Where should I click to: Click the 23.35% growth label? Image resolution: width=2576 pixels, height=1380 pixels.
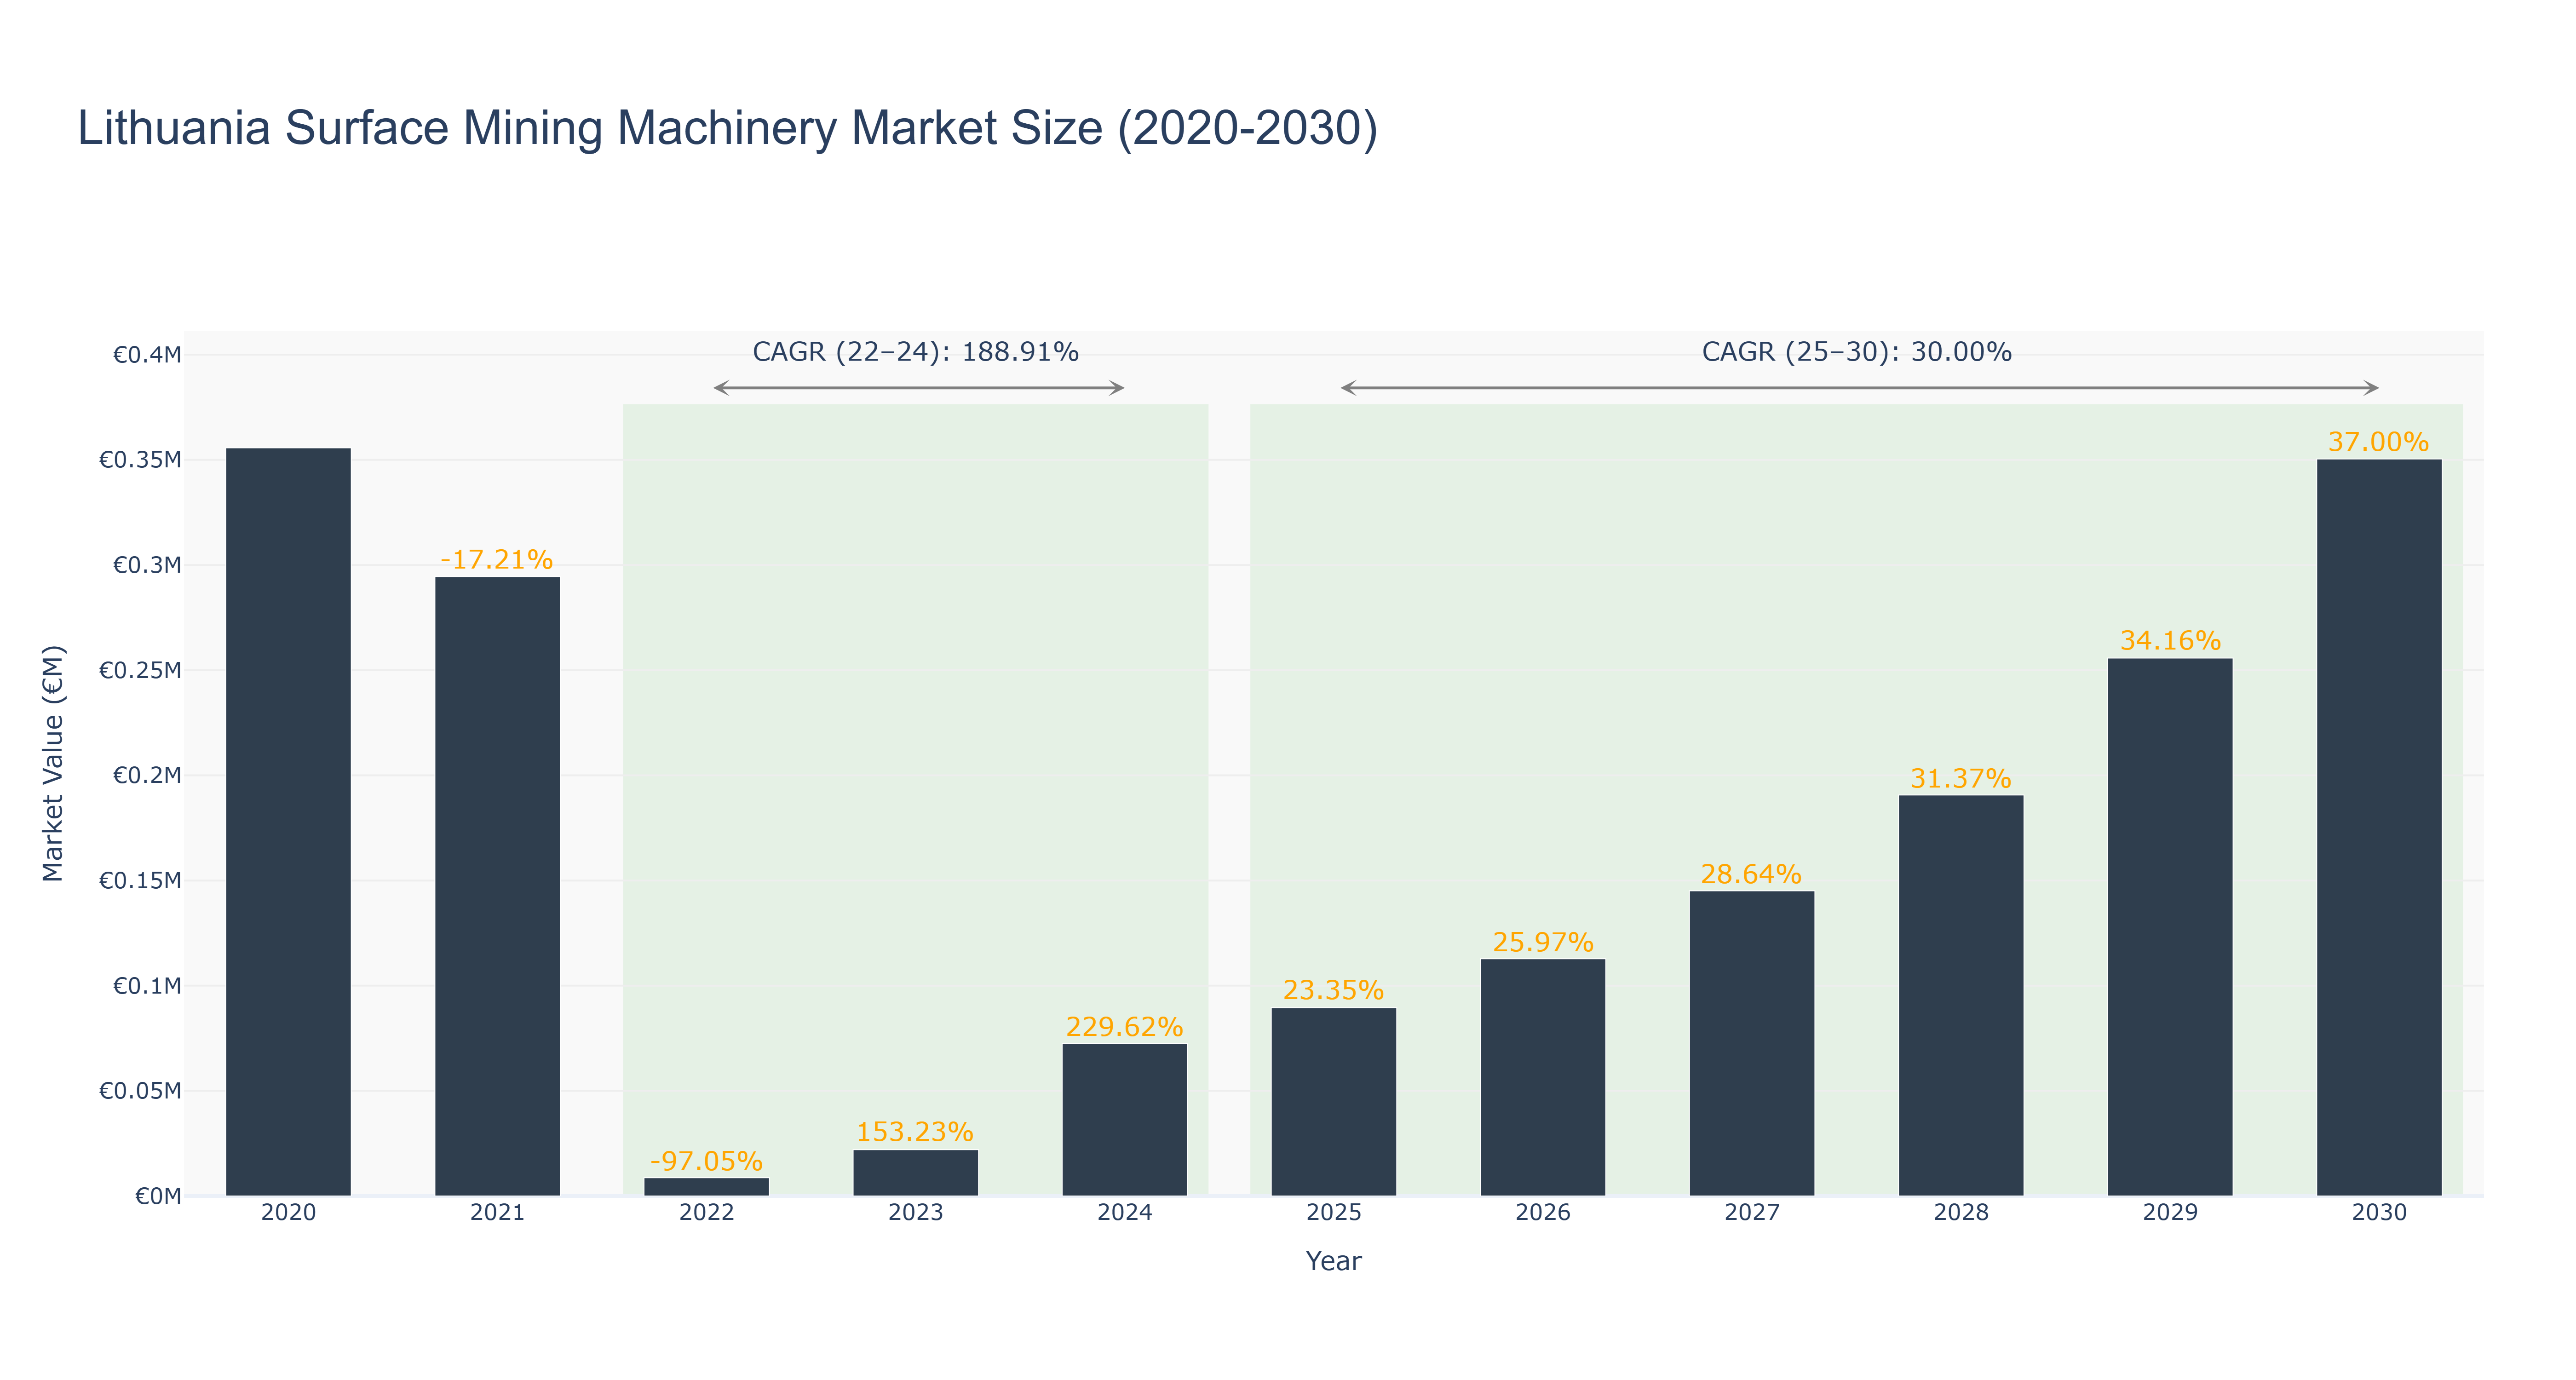pos(1334,991)
